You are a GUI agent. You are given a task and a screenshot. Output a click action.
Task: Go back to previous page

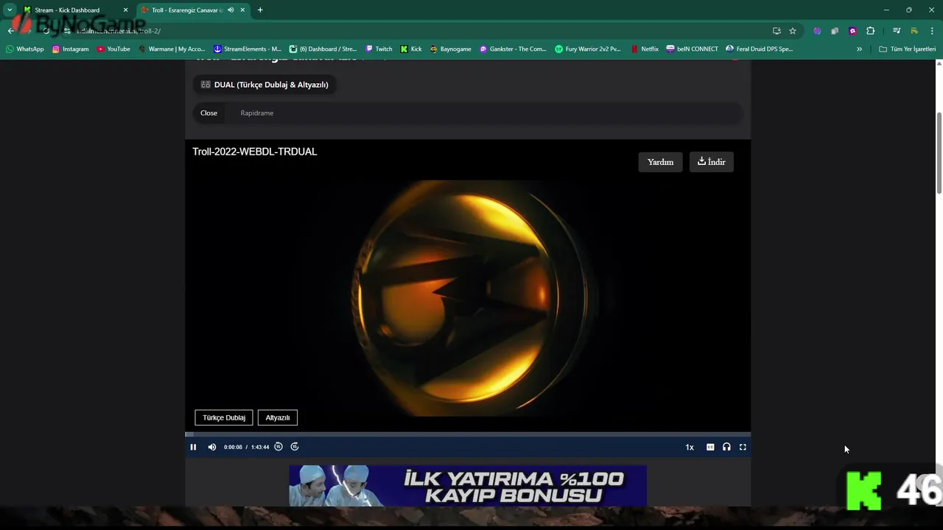tap(11, 31)
